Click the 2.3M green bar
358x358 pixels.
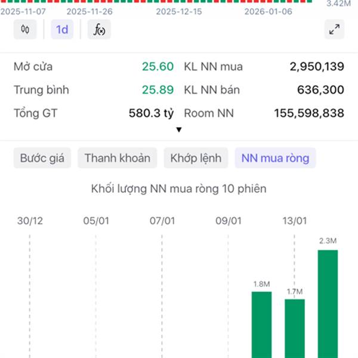328,304
